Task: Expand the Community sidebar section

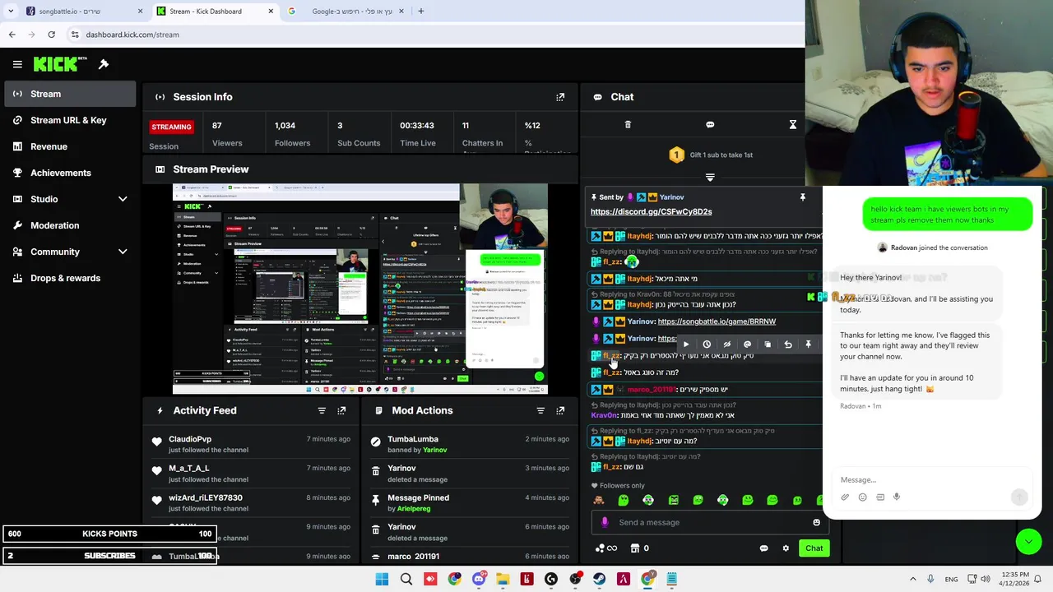Action: [123, 252]
